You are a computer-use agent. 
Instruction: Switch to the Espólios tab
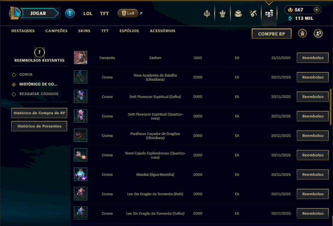click(129, 31)
